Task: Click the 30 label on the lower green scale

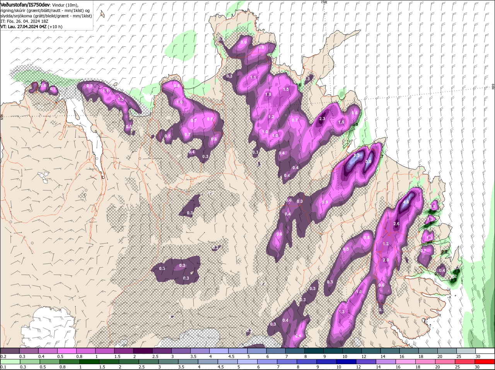Action: pos(477,367)
